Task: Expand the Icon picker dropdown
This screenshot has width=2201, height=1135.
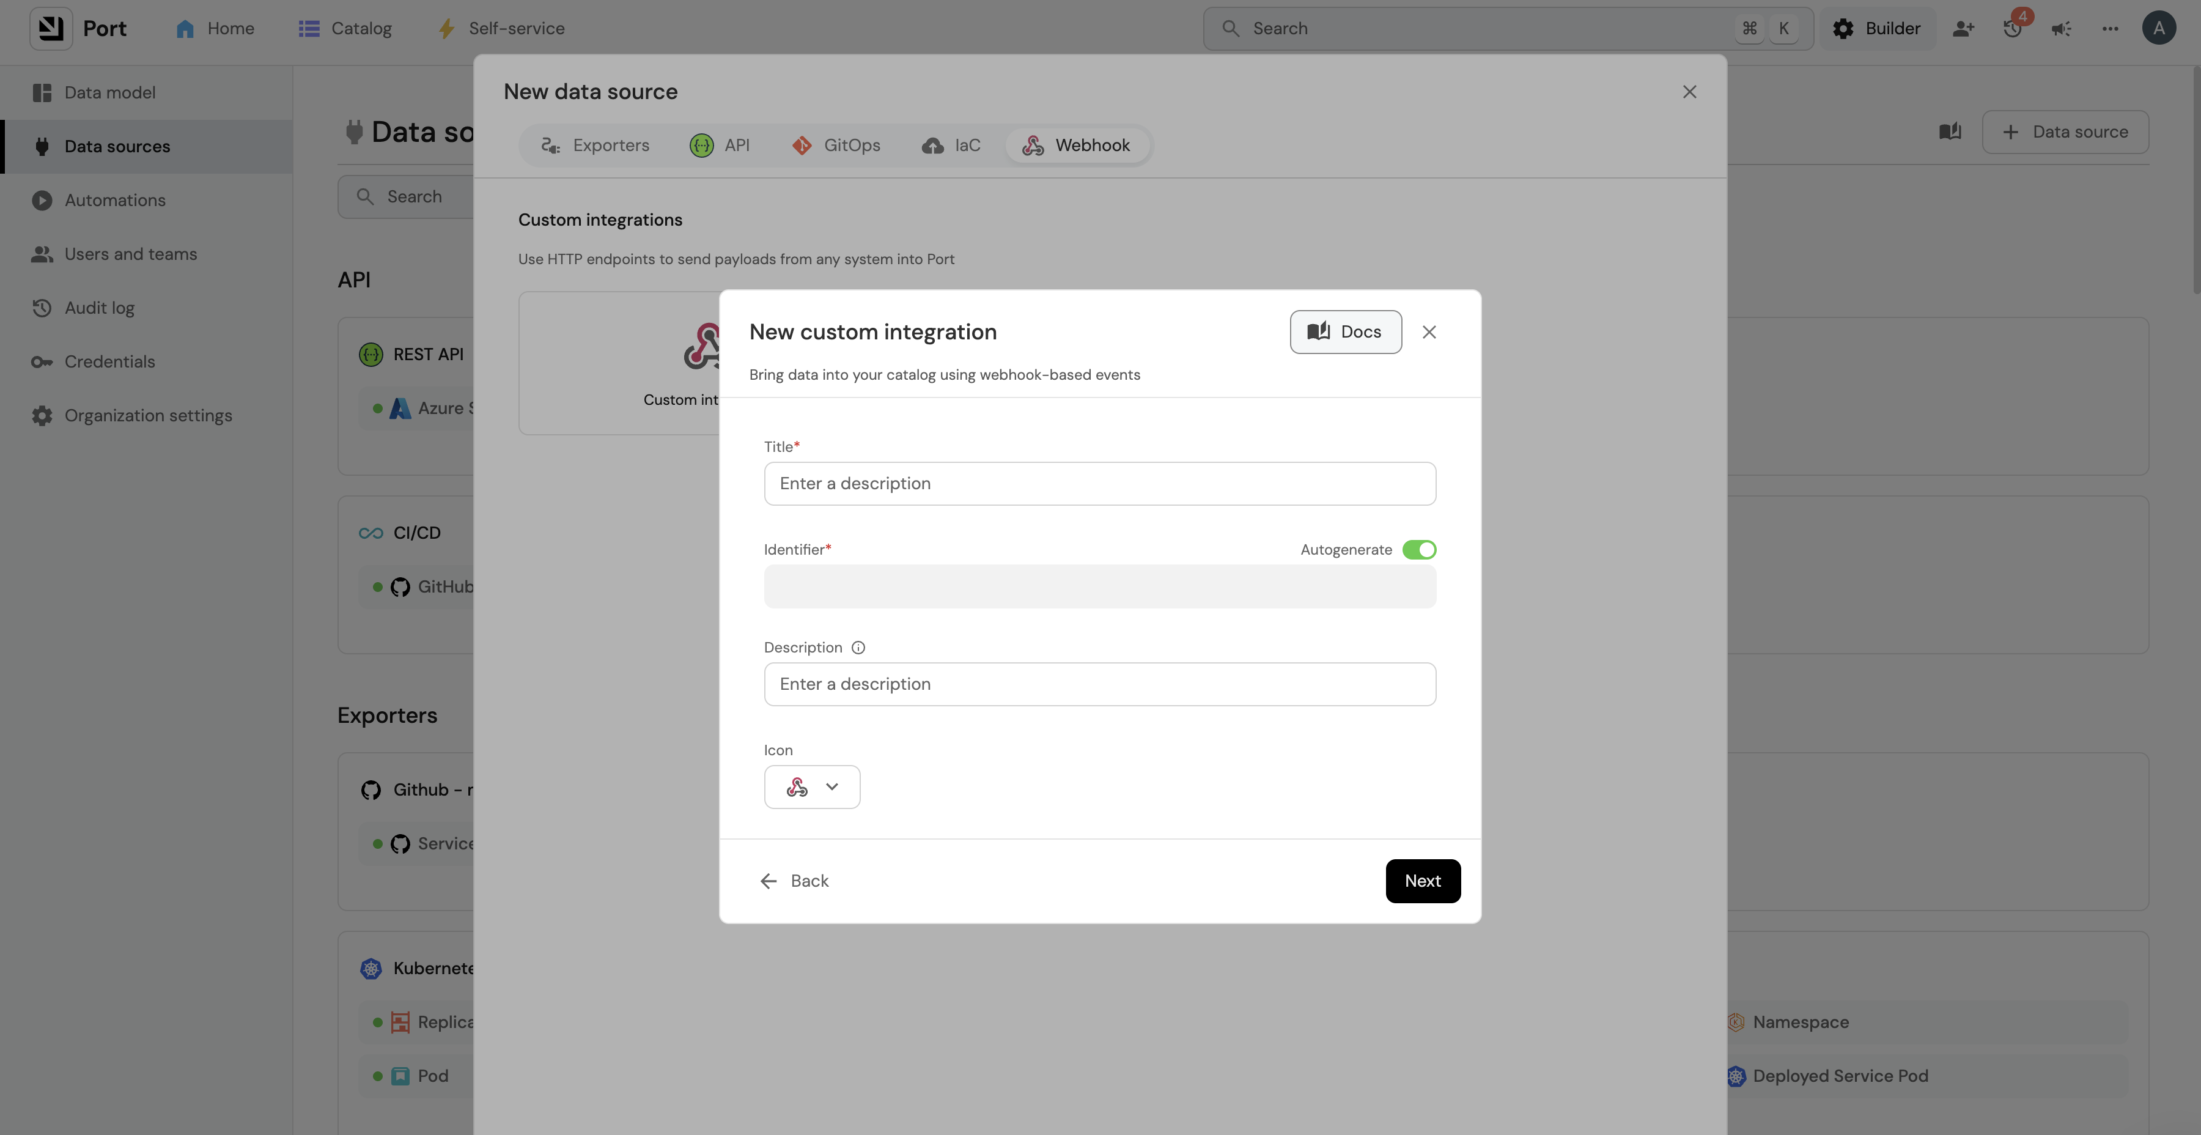Action: tap(812, 786)
